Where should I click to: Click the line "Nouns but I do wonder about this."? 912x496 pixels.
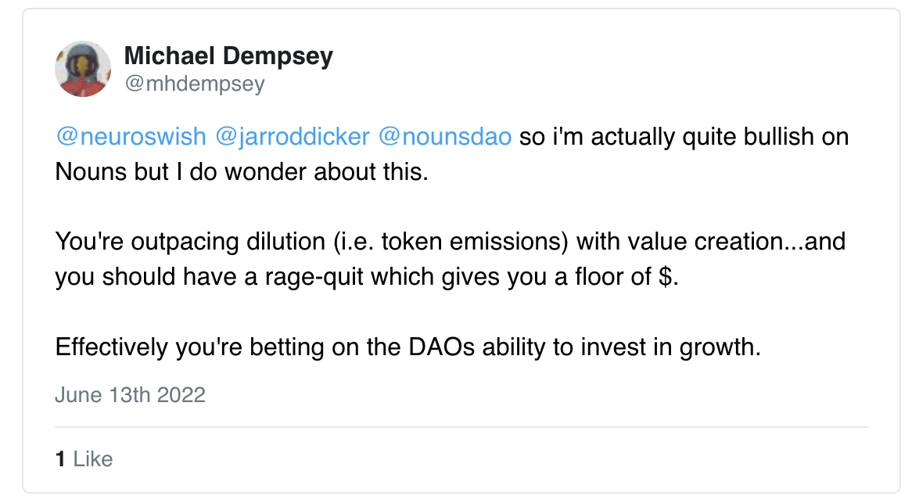click(242, 172)
